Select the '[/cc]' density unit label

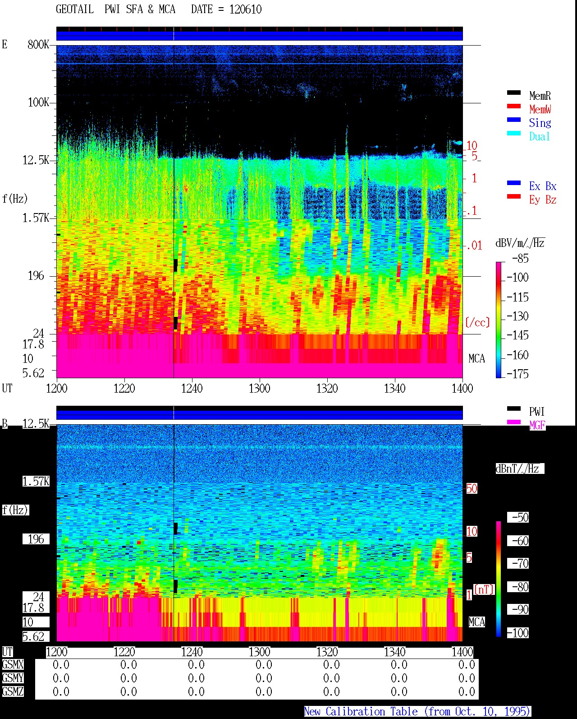tap(477, 322)
